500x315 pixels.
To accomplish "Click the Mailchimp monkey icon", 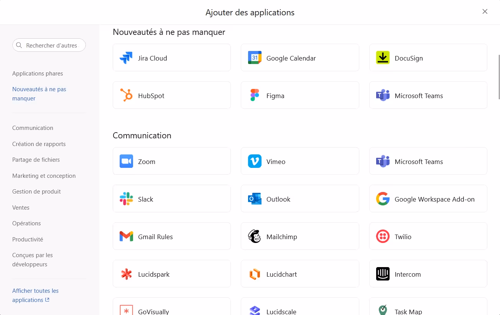I will click(255, 236).
